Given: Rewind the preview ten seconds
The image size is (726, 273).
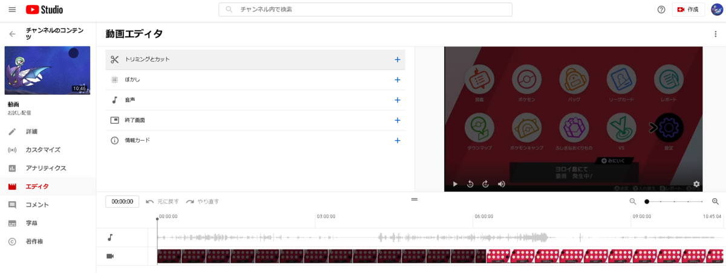Looking at the screenshot, I should [x=471, y=184].
